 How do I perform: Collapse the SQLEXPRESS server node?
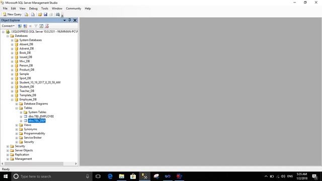click(x=4, y=32)
